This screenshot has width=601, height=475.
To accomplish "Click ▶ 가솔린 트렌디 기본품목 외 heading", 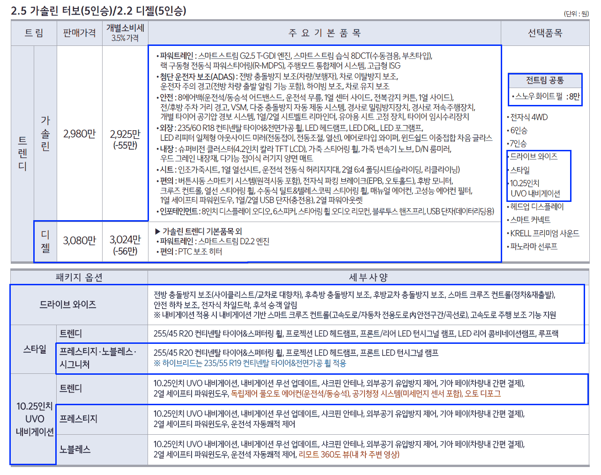I will pyautogui.click(x=199, y=231).
